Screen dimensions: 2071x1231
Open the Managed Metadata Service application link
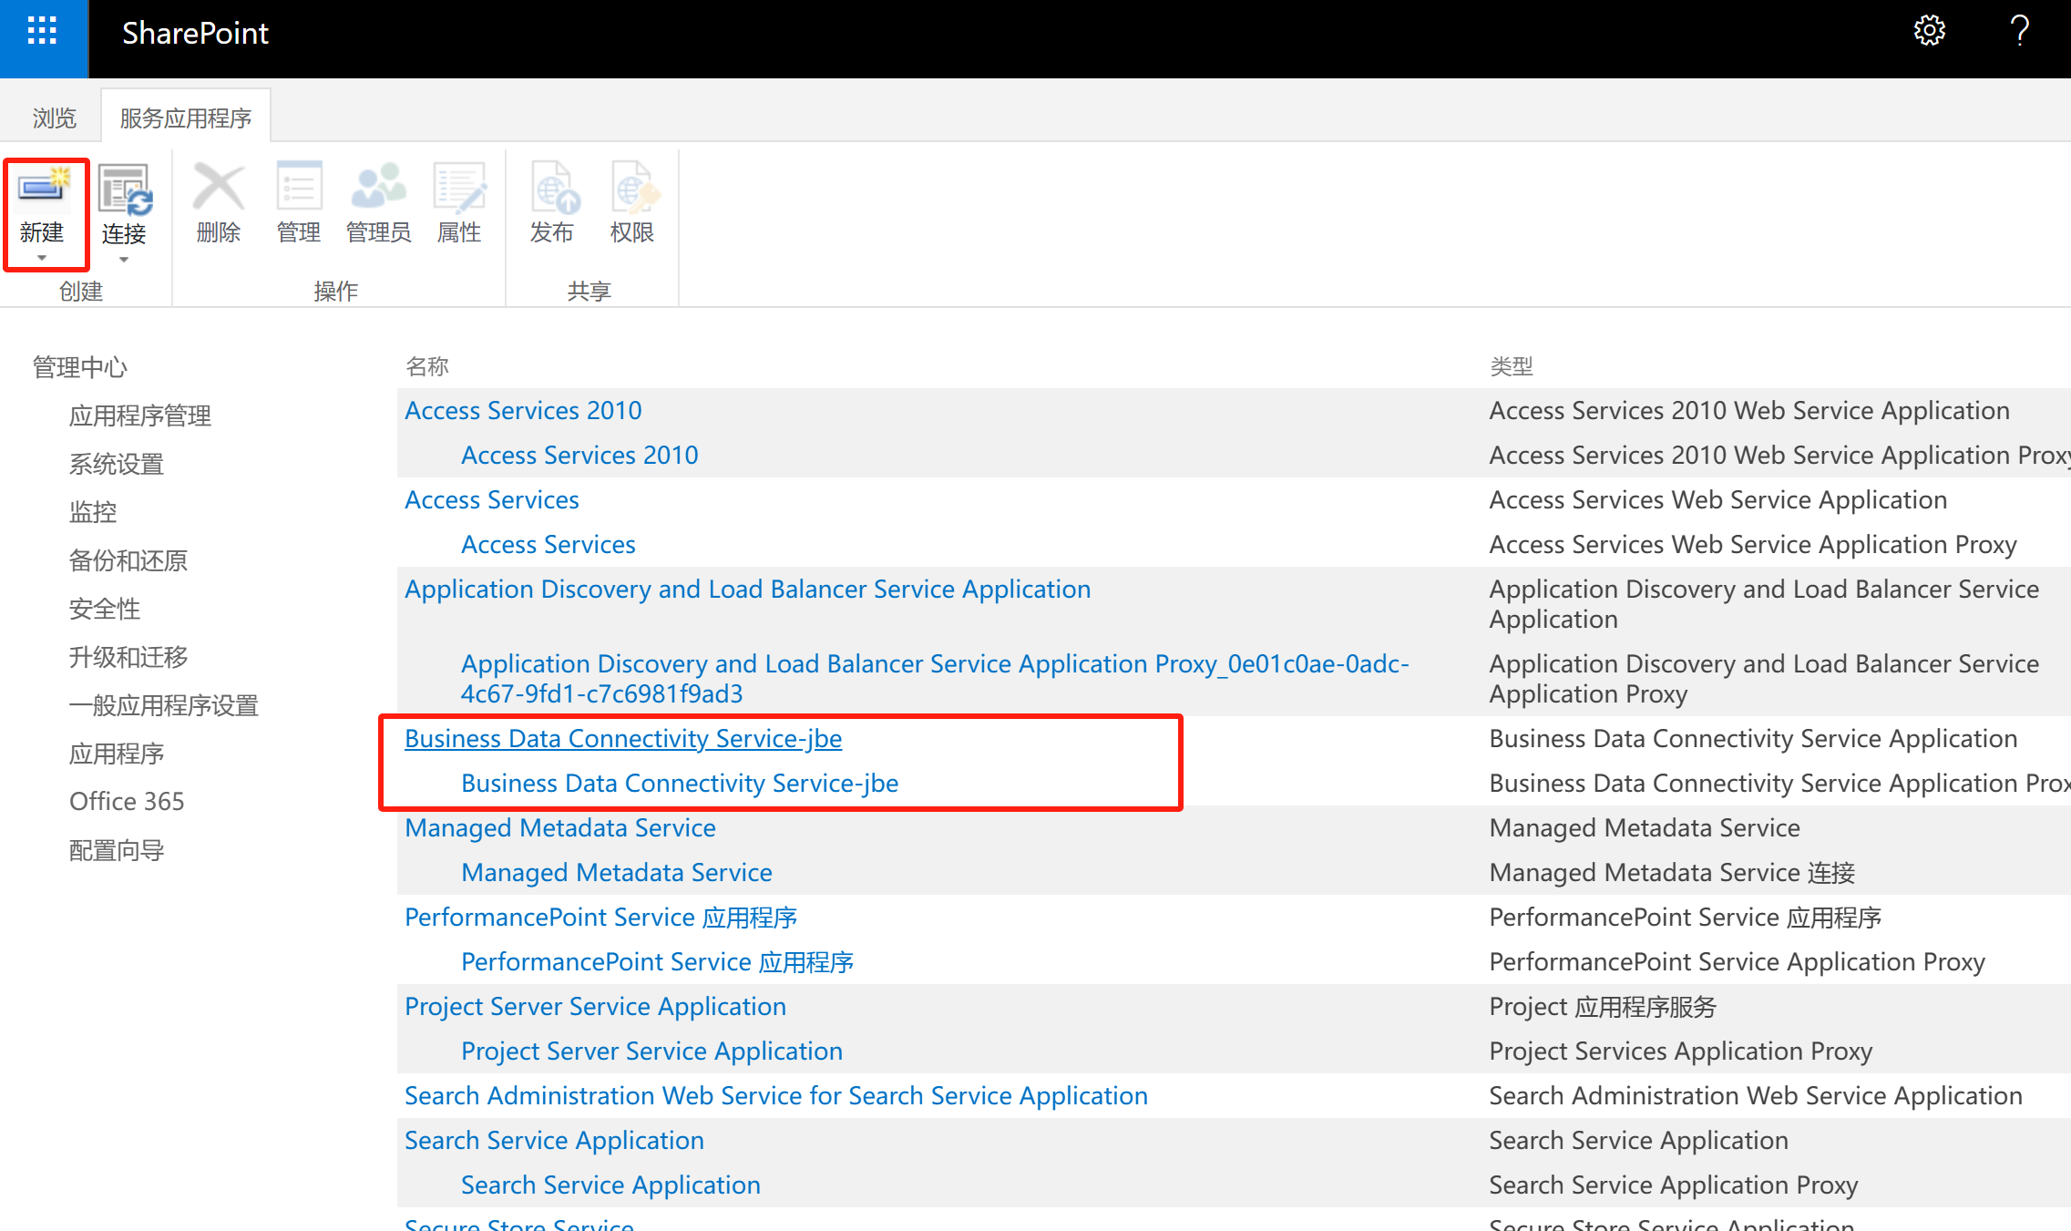(x=560, y=828)
